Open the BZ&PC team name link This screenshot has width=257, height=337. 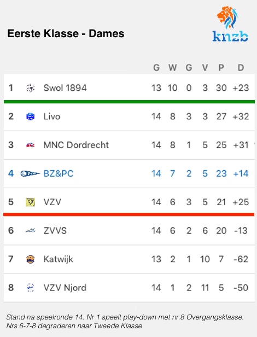click(59, 173)
